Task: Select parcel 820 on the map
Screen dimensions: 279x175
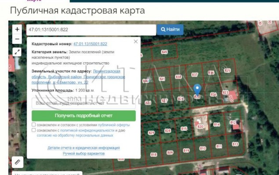Action: 200,126
